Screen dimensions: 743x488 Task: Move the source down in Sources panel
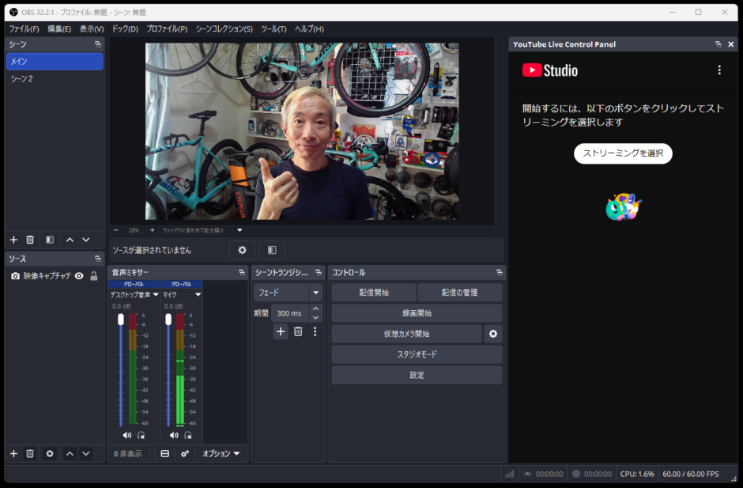pyautogui.click(x=86, y=454)
